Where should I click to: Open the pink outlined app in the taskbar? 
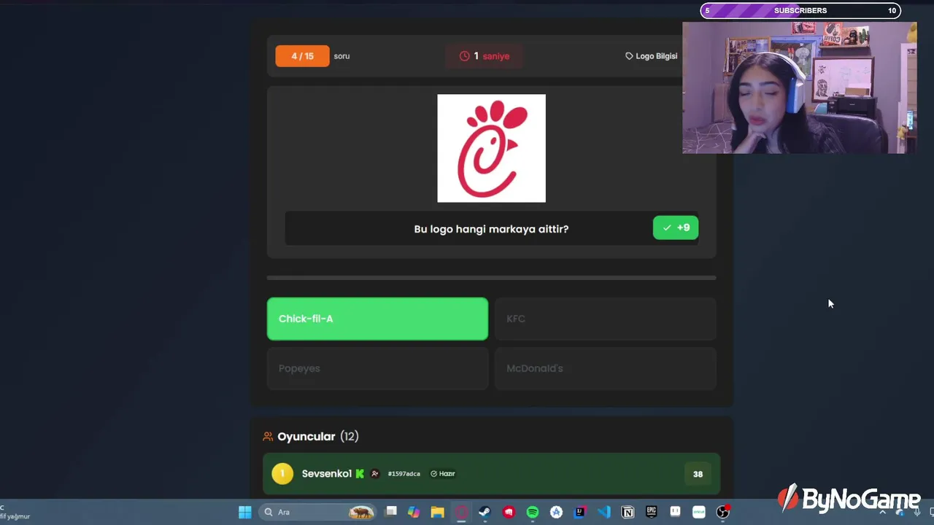[461, 512]
